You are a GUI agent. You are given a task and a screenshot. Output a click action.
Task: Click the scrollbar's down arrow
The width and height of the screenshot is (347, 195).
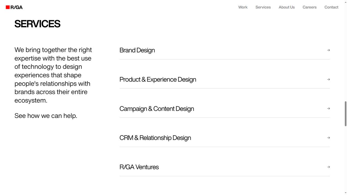coord(346,193)
